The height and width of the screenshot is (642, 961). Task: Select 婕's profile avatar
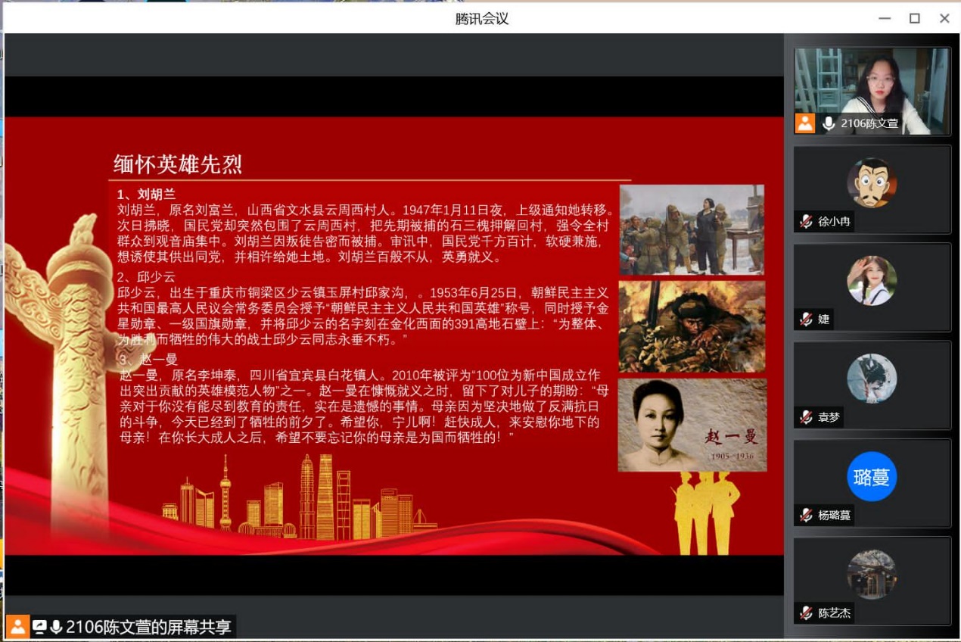coord(872,280)
